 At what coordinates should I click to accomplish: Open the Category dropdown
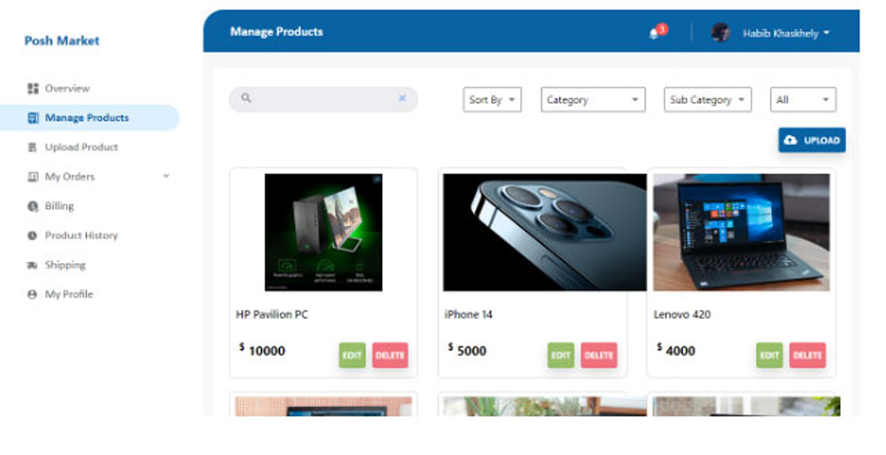(593, 100)
